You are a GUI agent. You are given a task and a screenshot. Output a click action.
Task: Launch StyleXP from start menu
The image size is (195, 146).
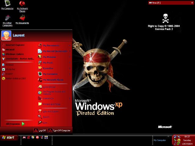[7, 74]
